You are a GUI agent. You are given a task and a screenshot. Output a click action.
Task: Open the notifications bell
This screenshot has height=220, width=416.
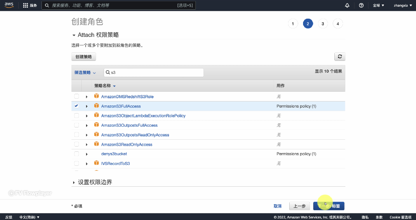click(347, 5)
